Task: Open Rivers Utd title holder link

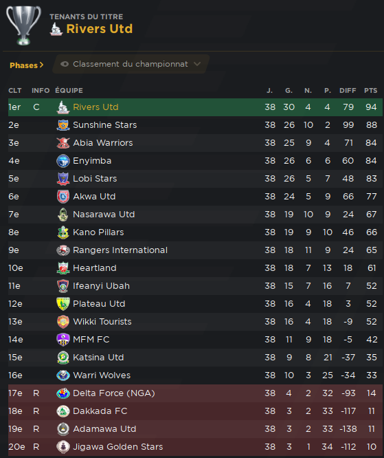Action: tap(100, 29)
